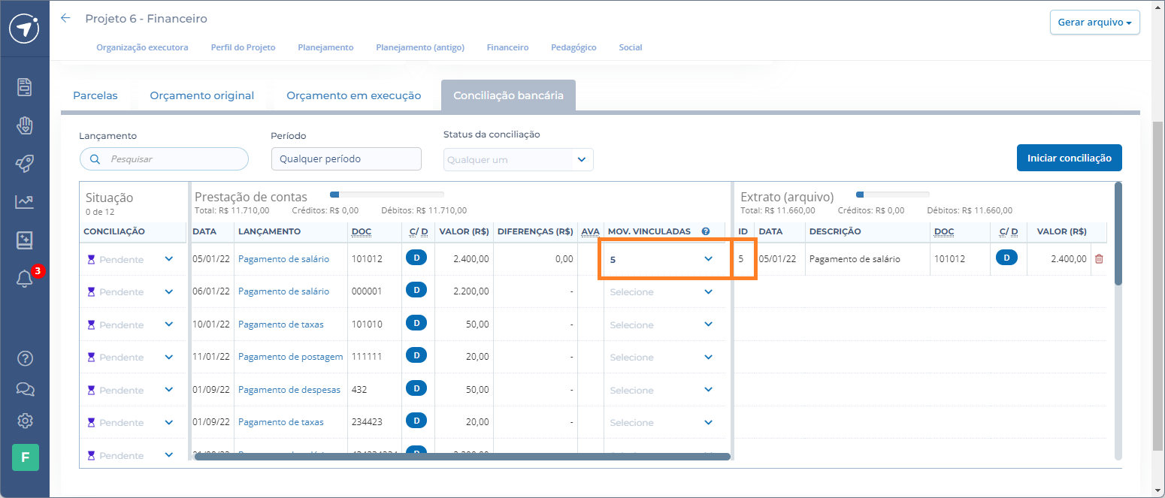1165x498 pixels.
Task: Open Organização executora menu item
Action: click(142, 47)
